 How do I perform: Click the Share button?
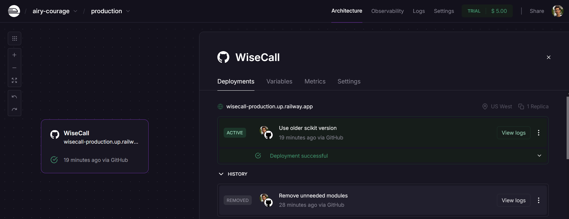[537, 11]
